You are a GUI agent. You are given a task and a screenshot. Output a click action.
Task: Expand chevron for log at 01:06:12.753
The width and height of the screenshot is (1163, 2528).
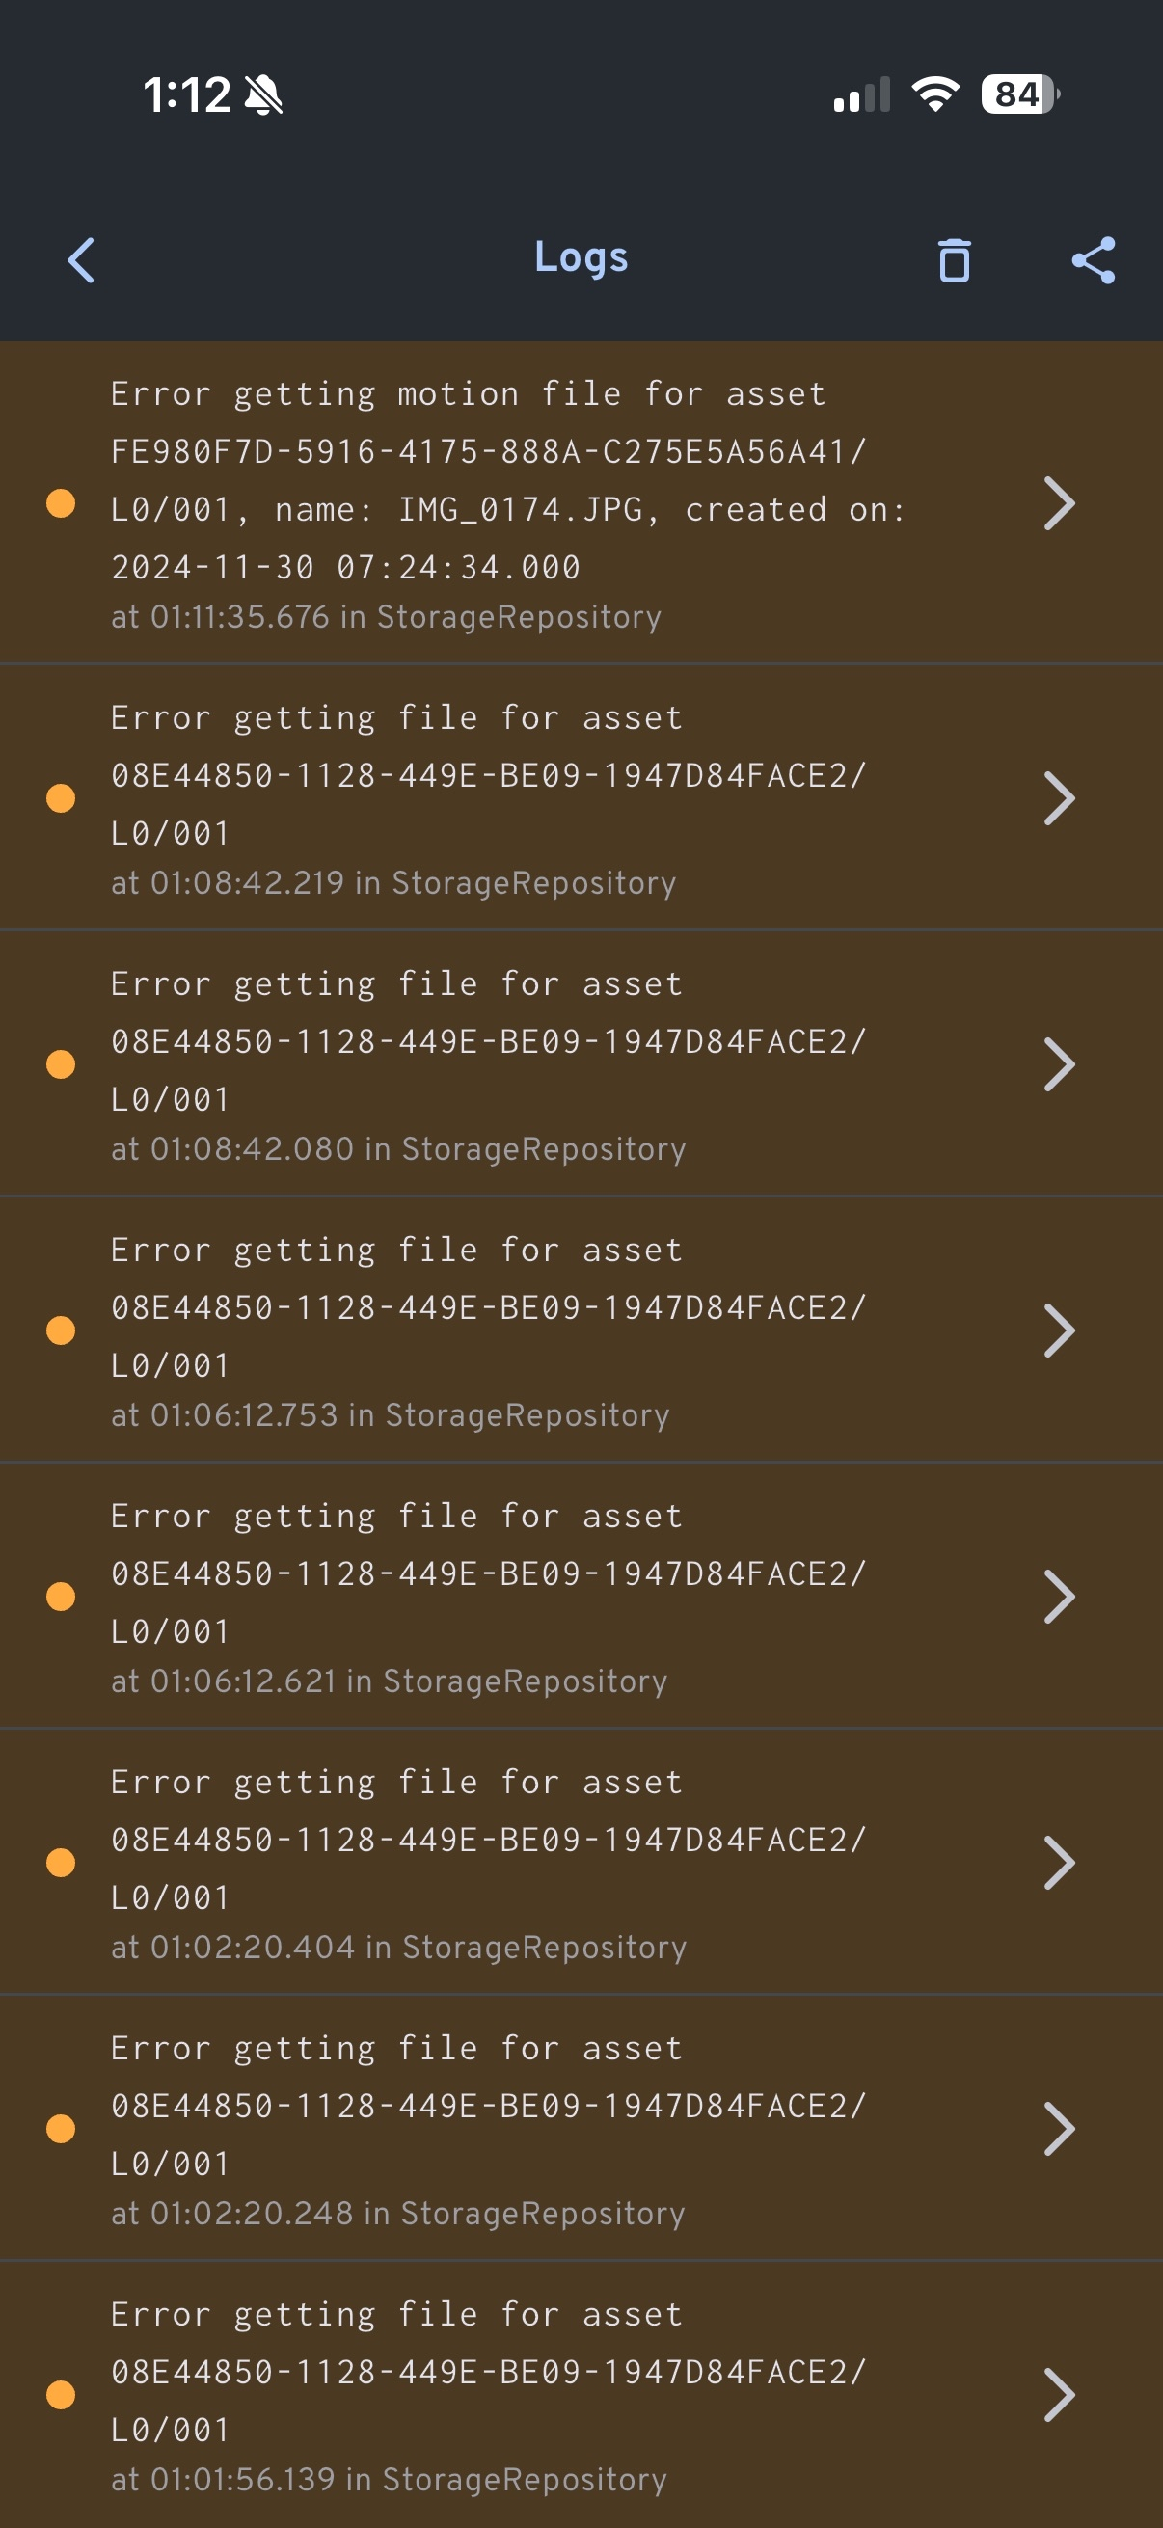[1059, 1331]
